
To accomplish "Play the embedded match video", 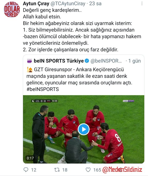I will pyautogui.click(x=84, y=129).
